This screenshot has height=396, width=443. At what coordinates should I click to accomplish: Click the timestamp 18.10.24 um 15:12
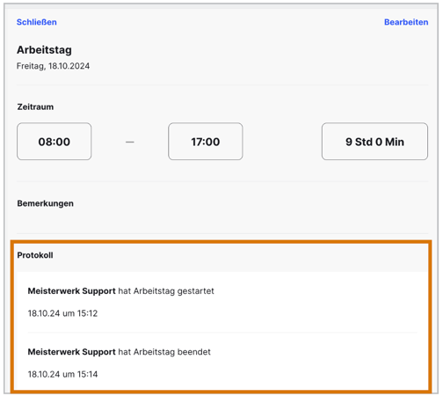click(x=62, y=313)
